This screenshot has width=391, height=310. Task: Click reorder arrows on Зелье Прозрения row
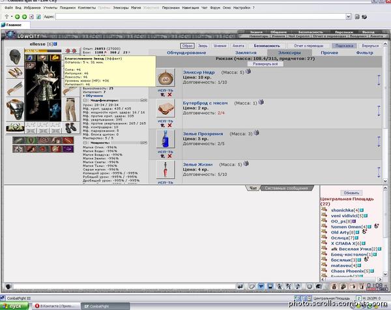(379, 142)
